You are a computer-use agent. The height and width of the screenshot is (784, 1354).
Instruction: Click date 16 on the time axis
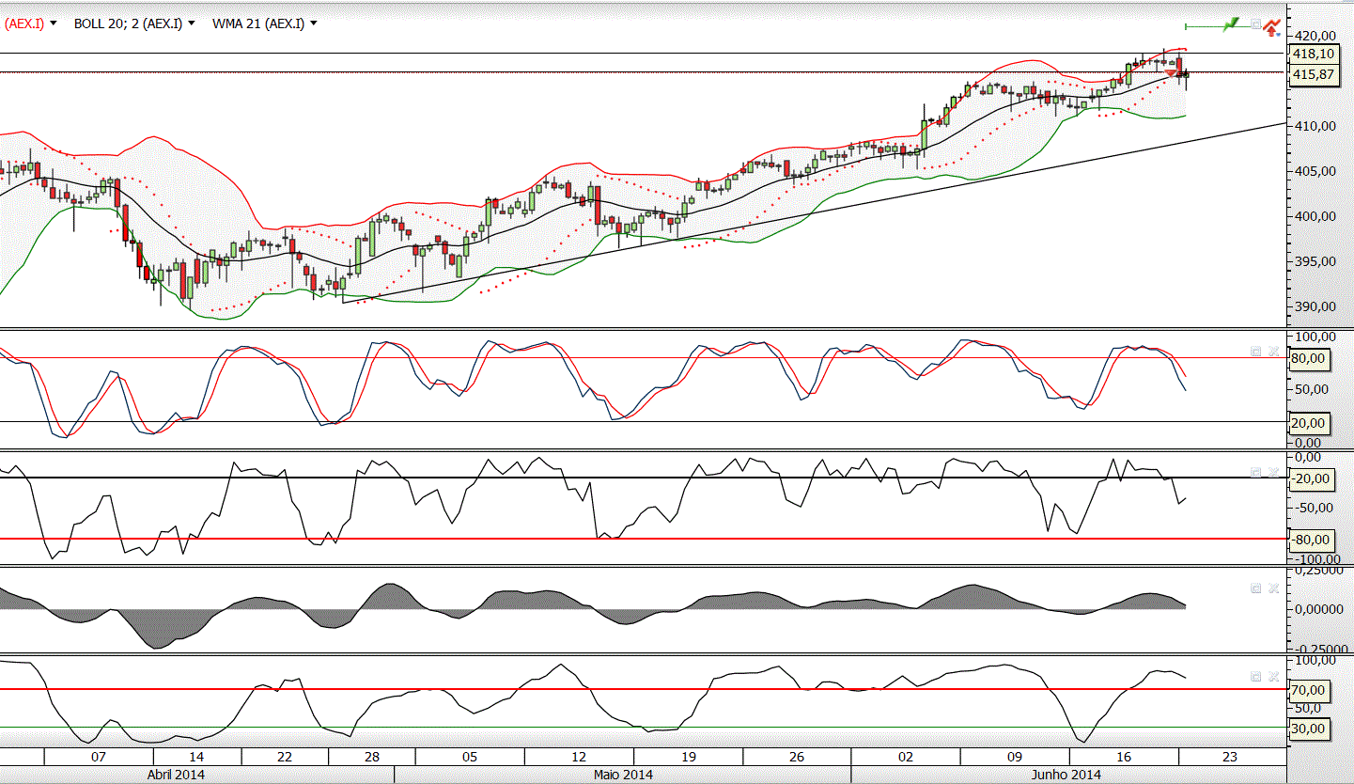pyautogui.click(x=1124, y=757)
